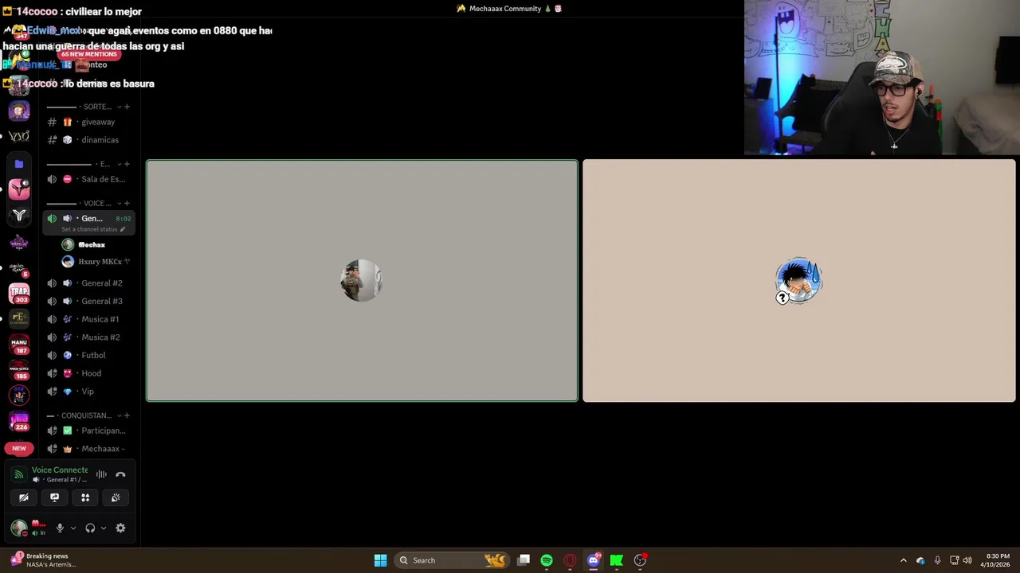Collapse the CONQUISTAN... category chevron
Viewport: 1020px width, 573px height.
119,415
